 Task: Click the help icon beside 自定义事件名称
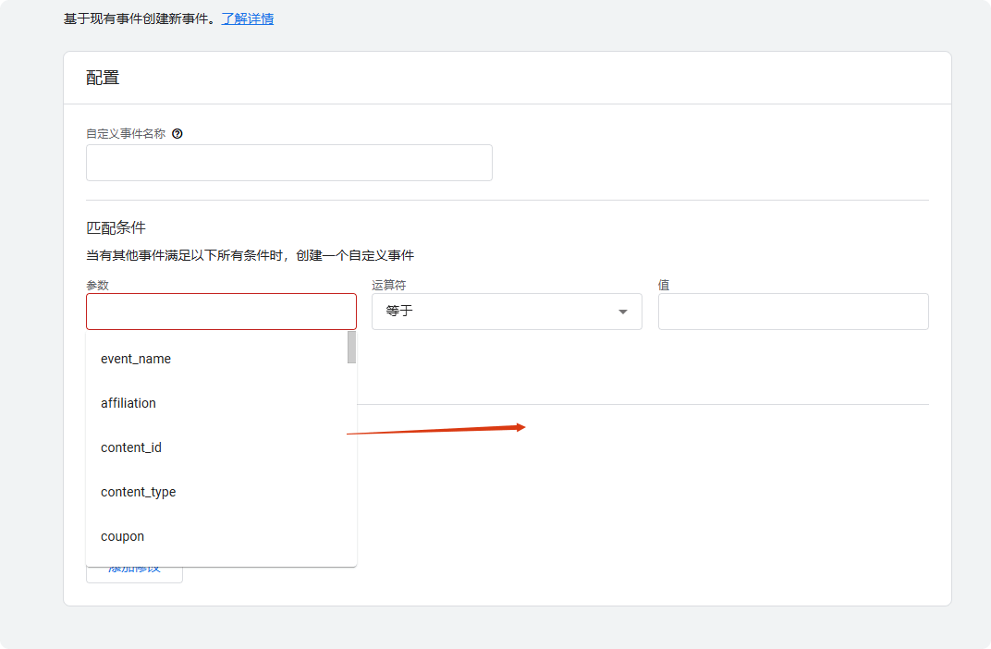(x=177, y=133)
